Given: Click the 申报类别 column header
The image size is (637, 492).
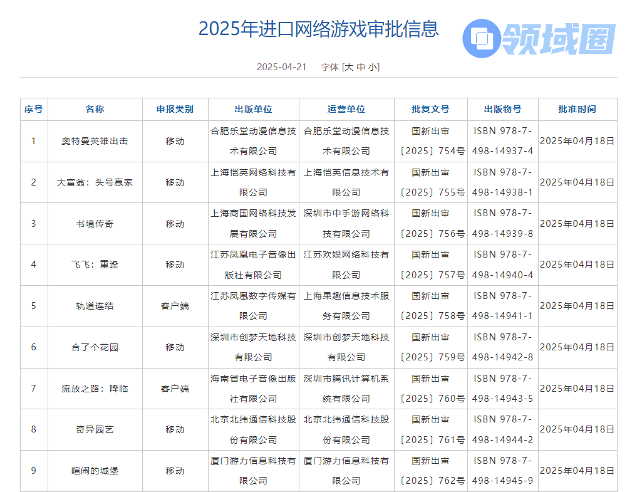Looking at the screenshot, I should pyautogui.click(x=175, y=109).
